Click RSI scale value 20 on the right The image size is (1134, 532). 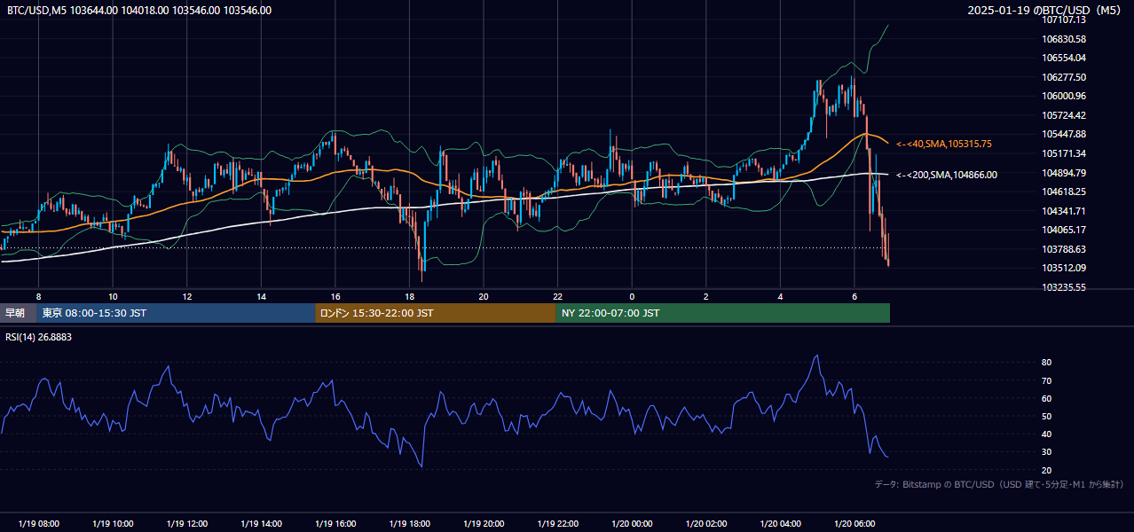tap(1046, 470)
